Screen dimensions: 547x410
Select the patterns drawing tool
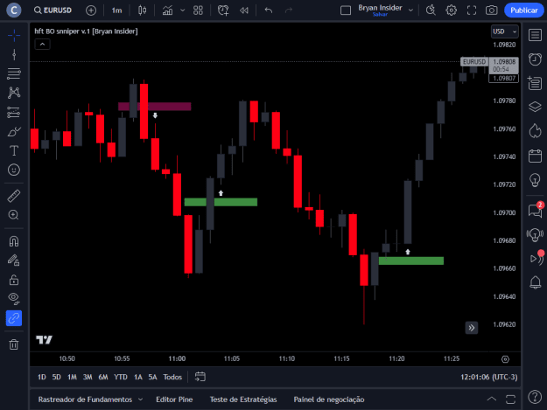click(x=14, y=93)
